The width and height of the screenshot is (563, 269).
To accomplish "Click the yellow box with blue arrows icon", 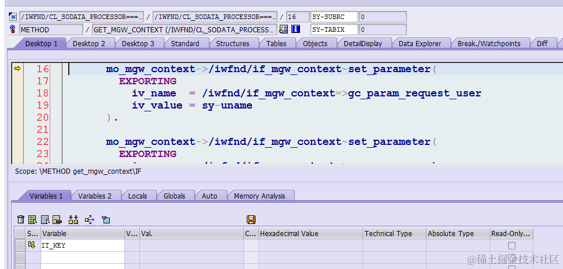I will click(90, 219).
